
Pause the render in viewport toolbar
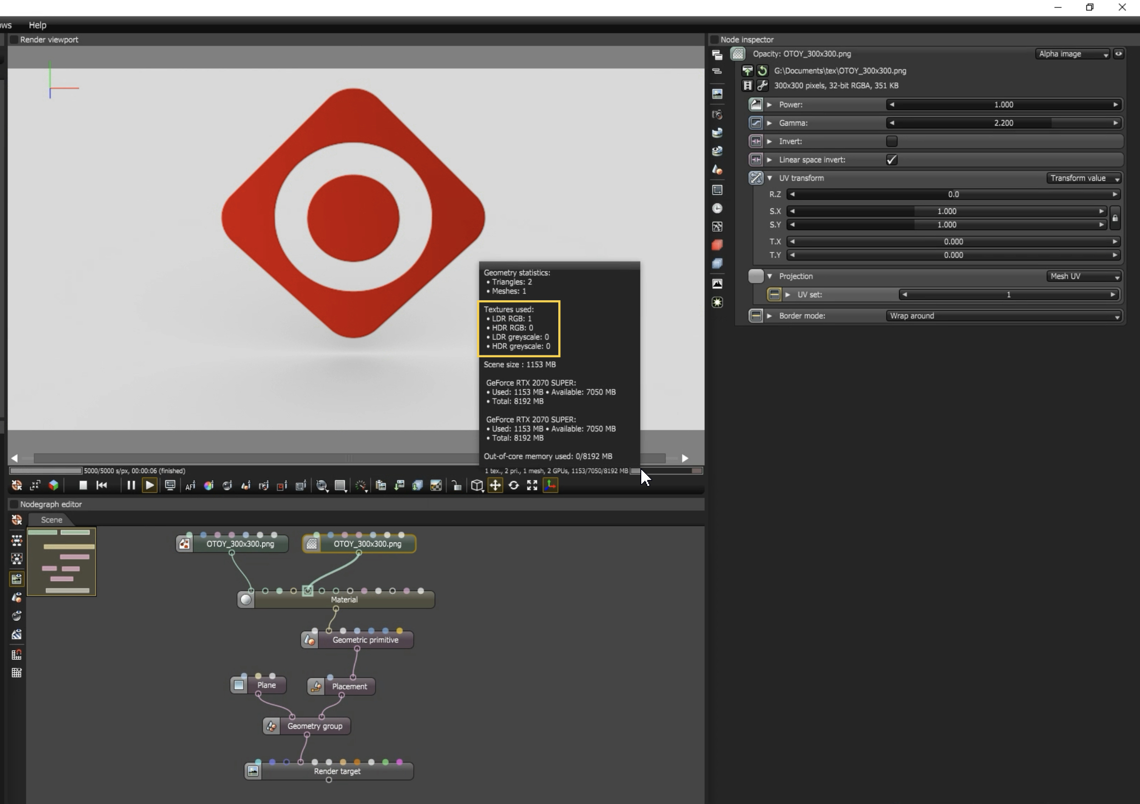click(x=131, y=485)
